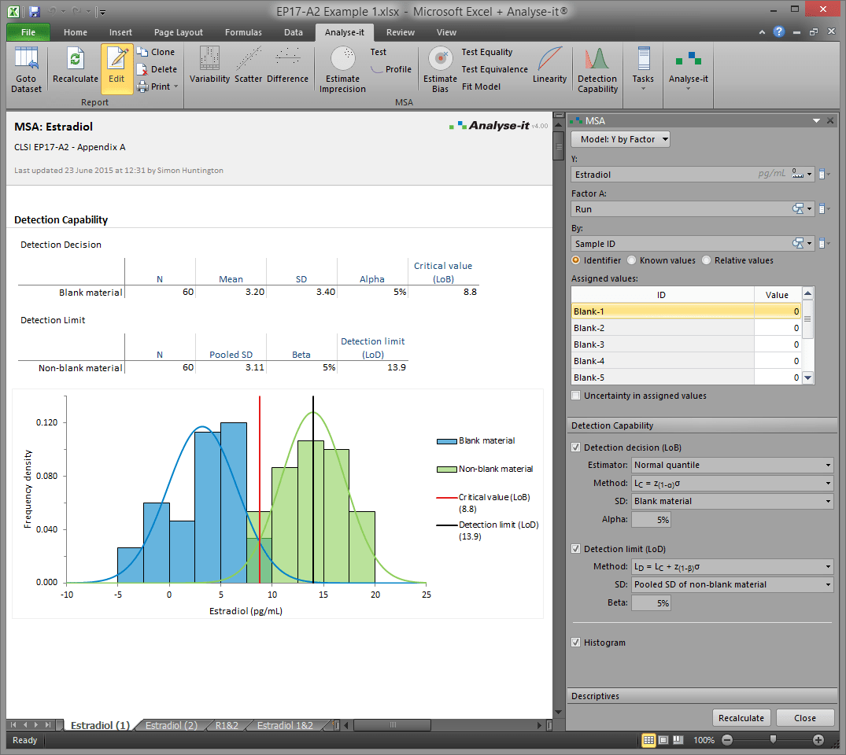
Task: Select the Scatter plot tool
Action: coord(249,66)
